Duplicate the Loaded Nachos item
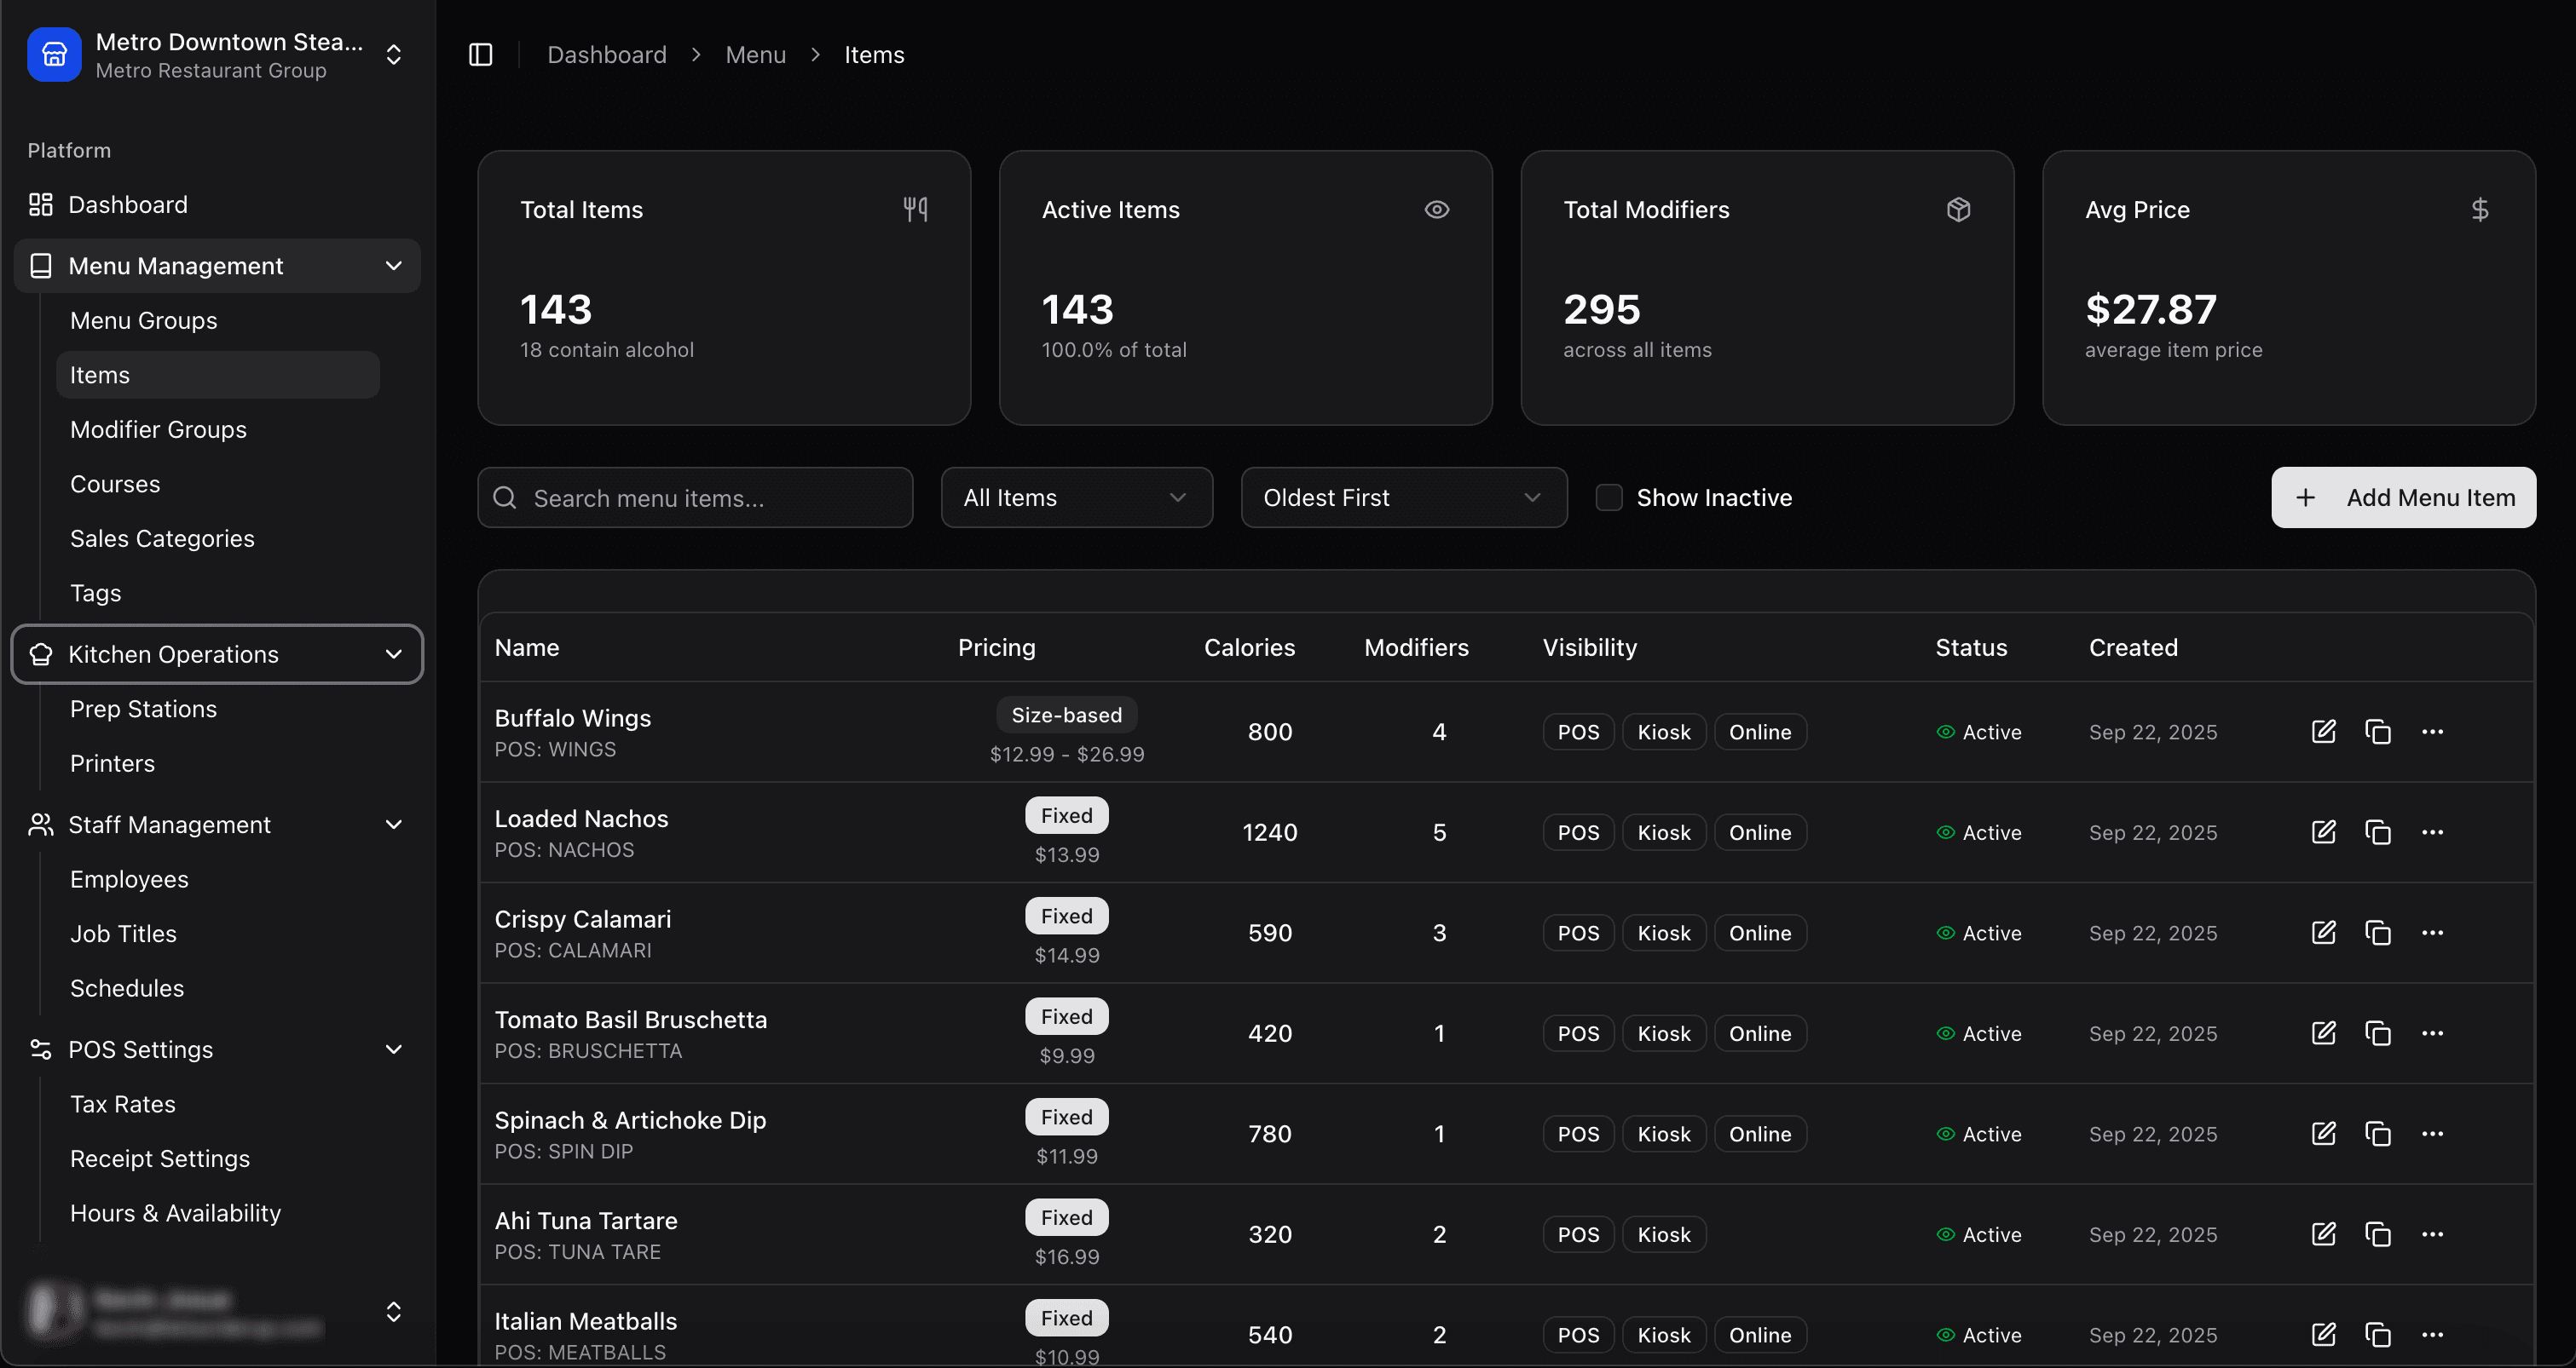 (2378, 831)
